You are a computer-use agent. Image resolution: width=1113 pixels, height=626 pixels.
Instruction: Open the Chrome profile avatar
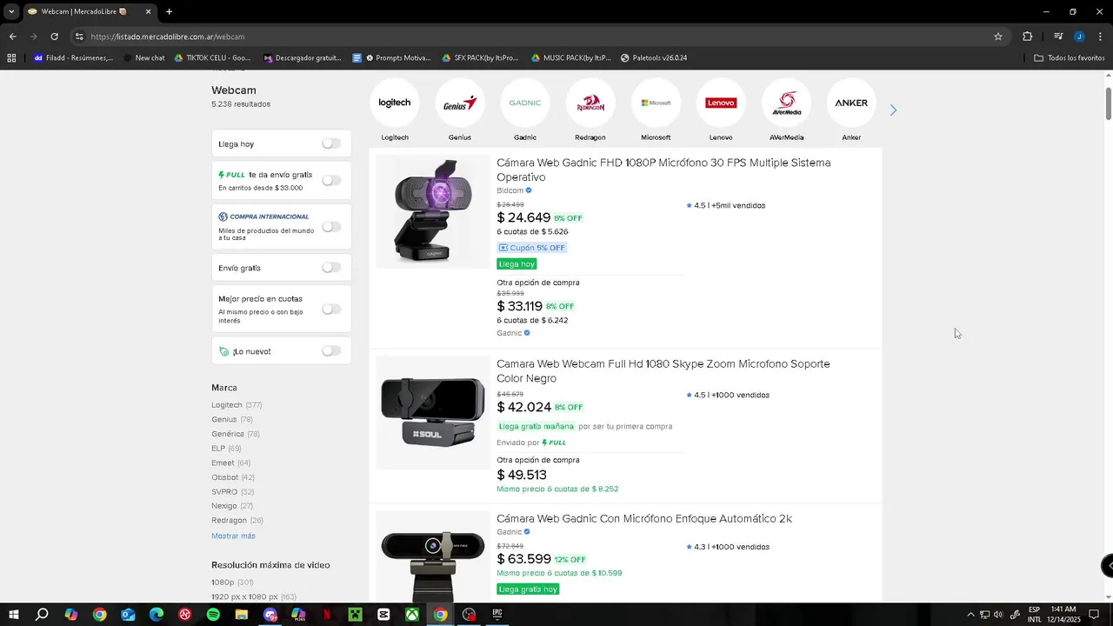pyautogui.click(x=1079, y=37)
